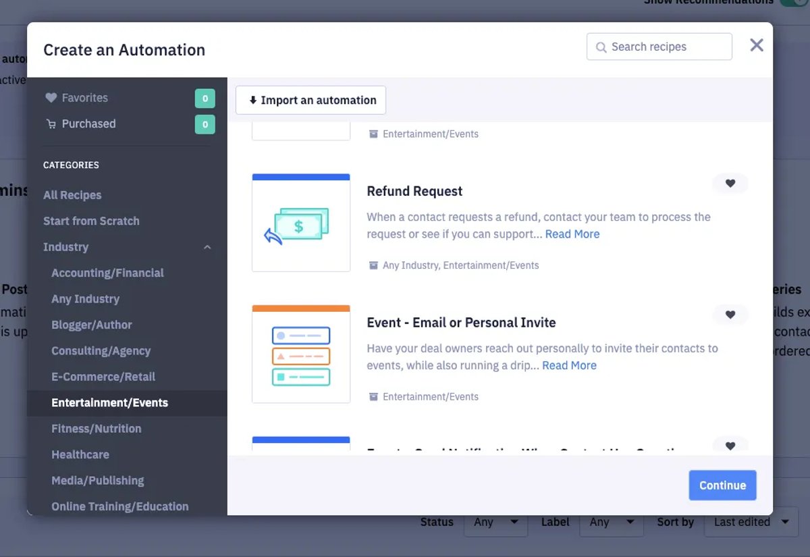The image size is (810, 557).
Task: Open Purchased recipes in sidebar
Action: (88, 124)
